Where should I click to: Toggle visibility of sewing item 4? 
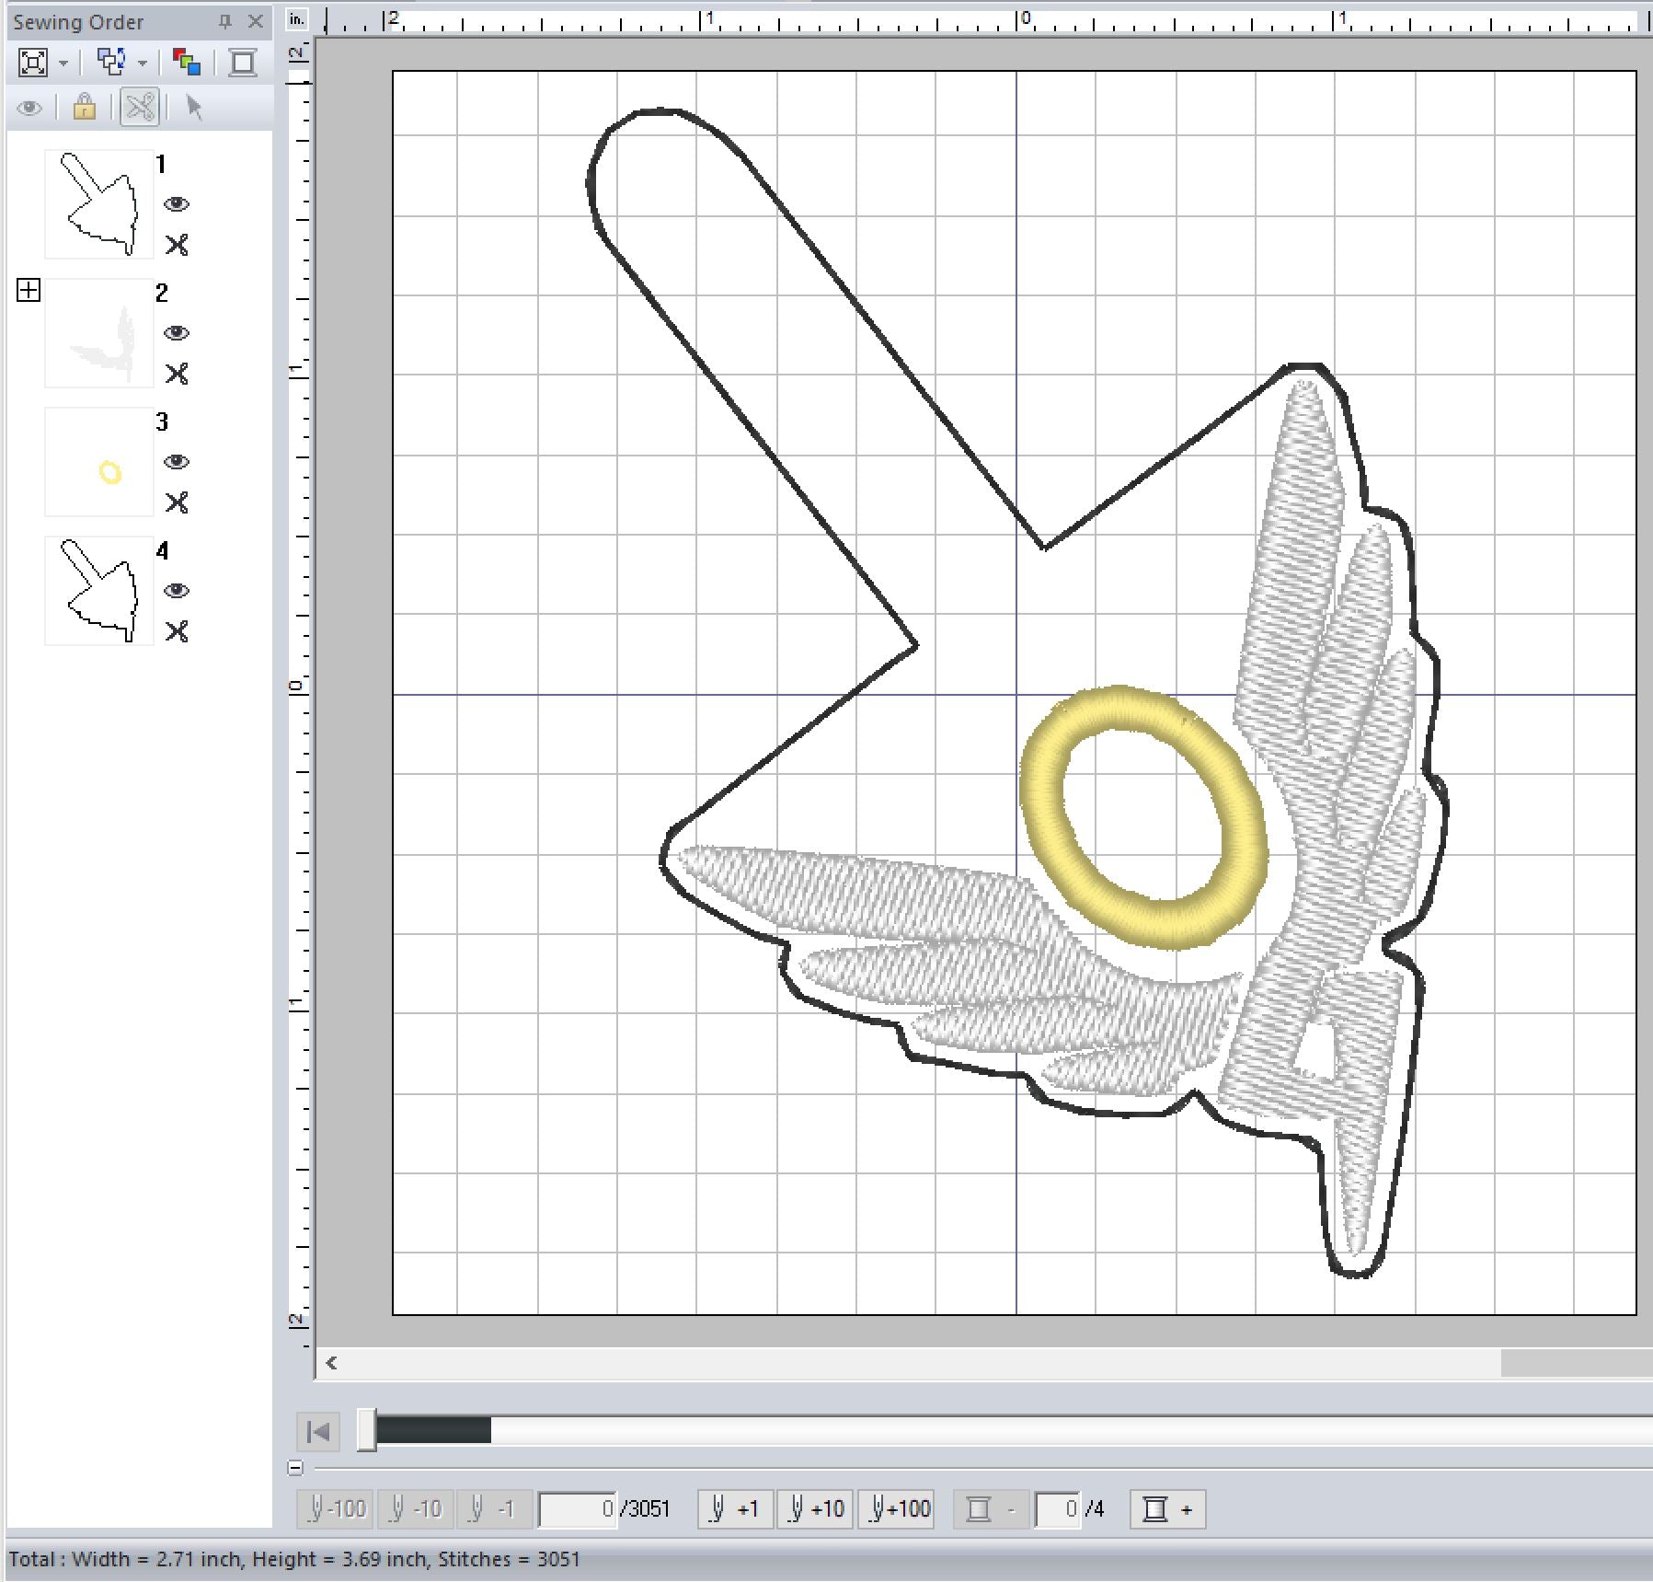(177, 591)
